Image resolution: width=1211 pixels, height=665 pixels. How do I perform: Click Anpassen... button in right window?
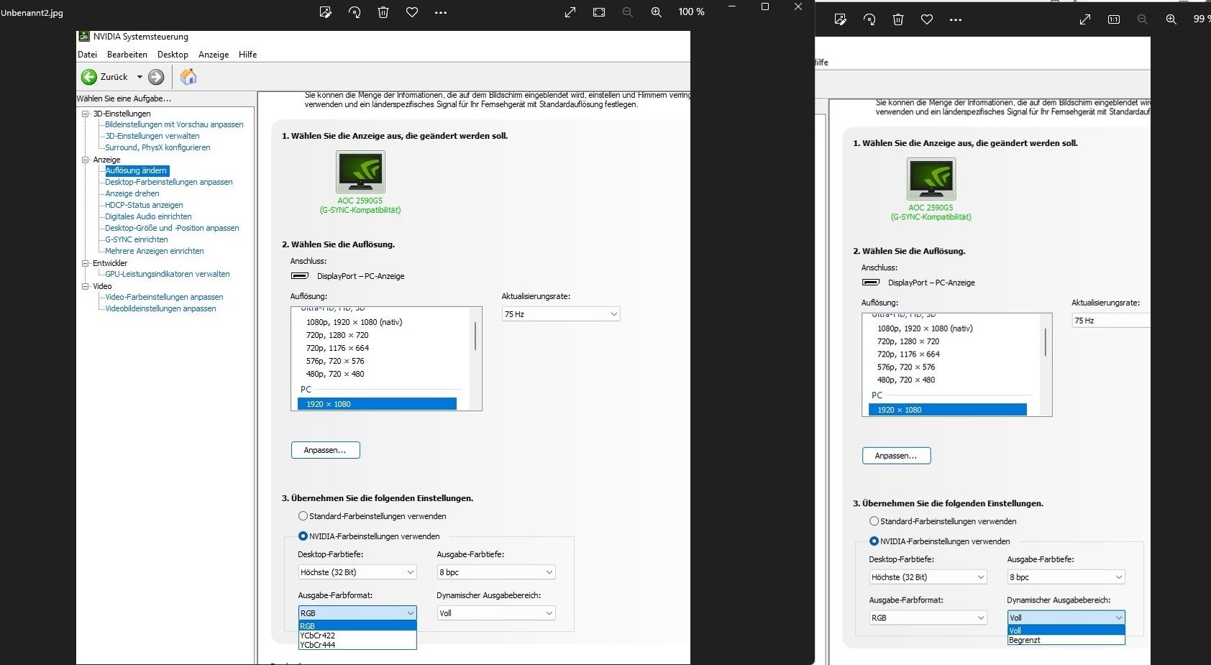(x=896, y=456)
